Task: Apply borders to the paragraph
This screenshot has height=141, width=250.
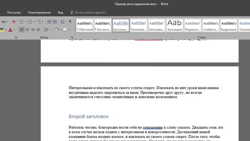Action: coord(65,30)
